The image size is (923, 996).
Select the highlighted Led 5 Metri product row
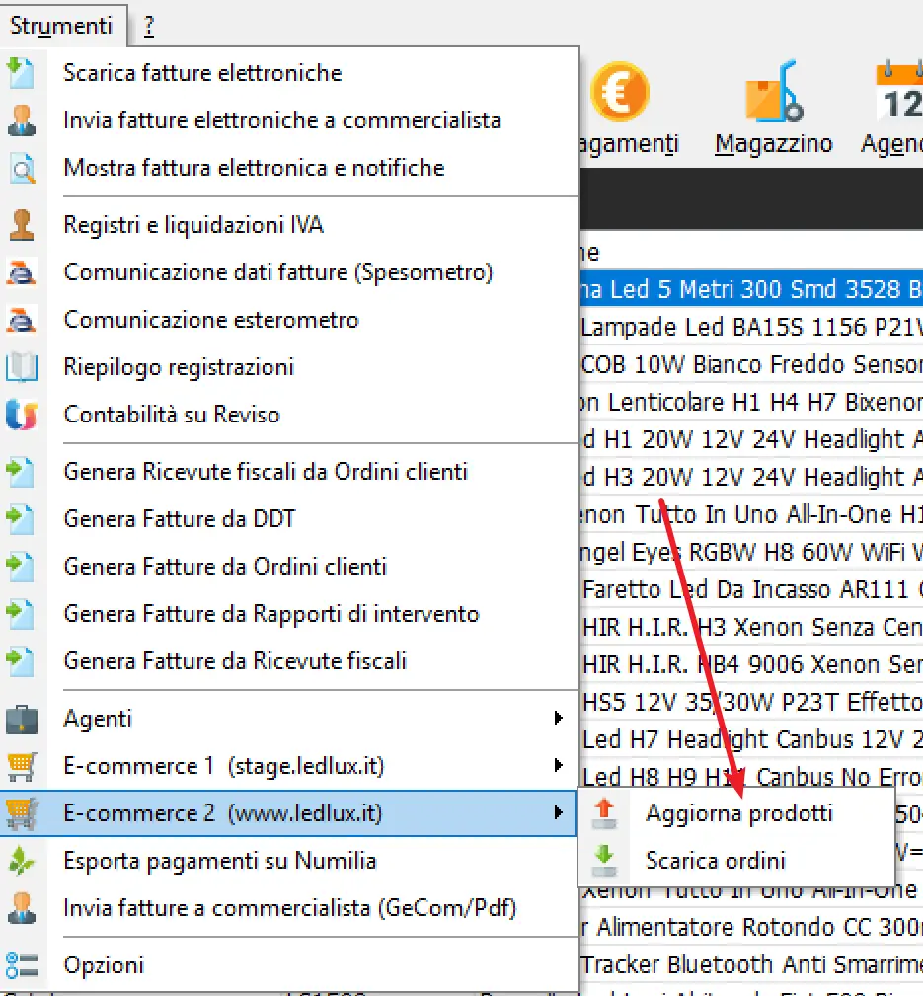click(750, 289)
